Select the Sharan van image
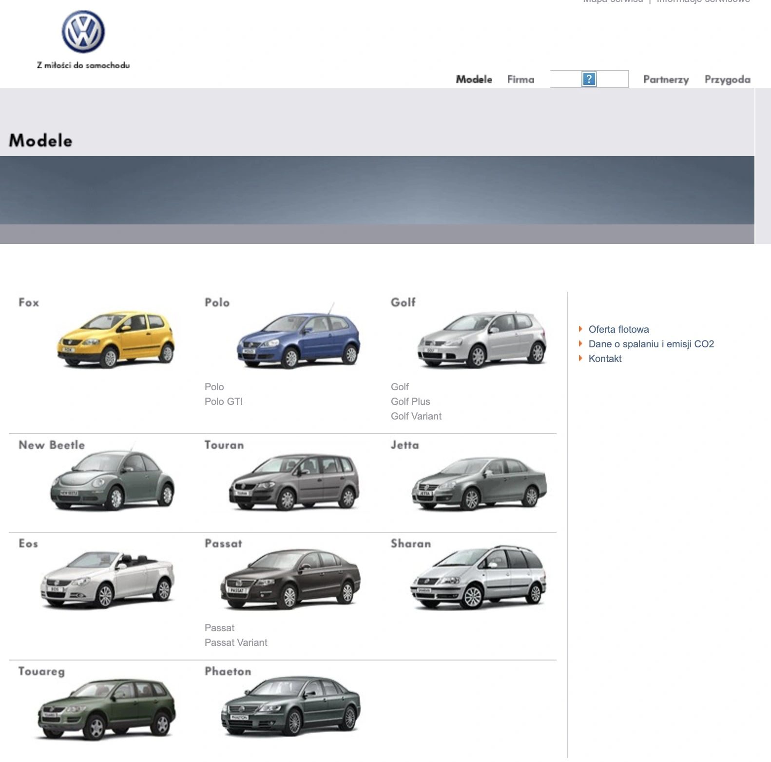Screen dimensions: 771x762 (479, 578)
